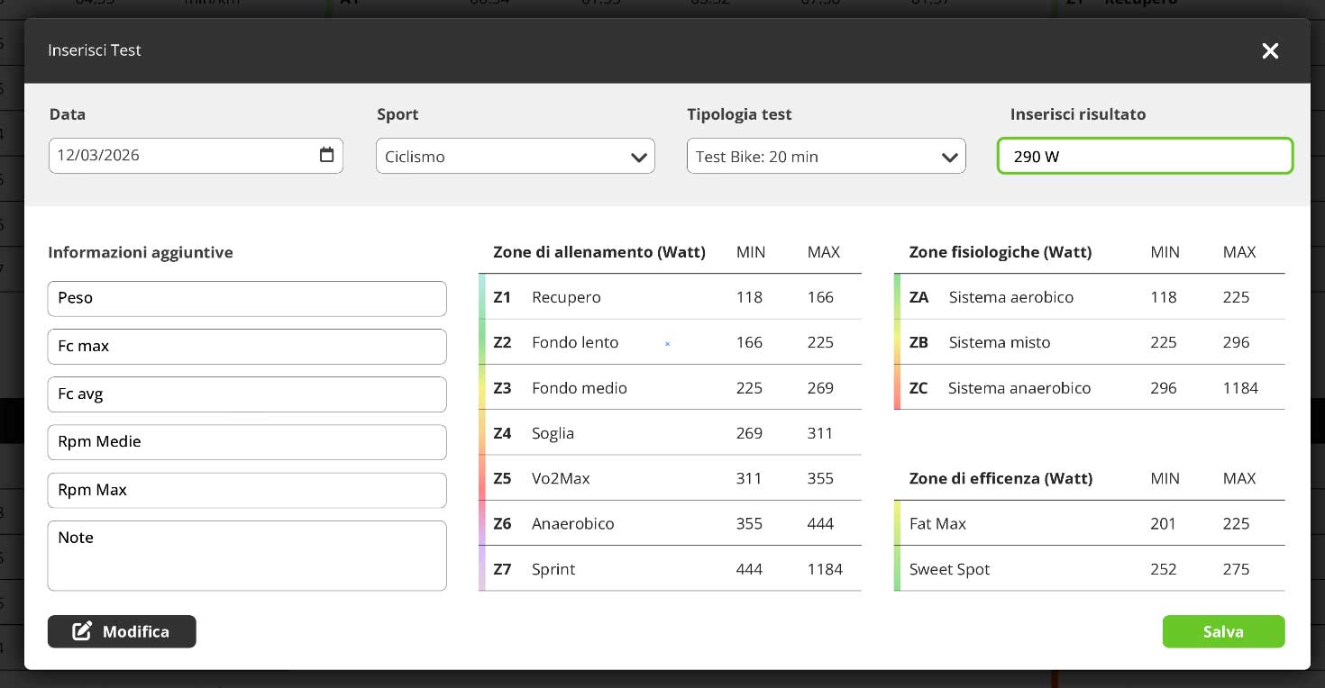This screenshot has width=1325, height=688.
Task: Click the Salva button
Action: [1223, 631]
